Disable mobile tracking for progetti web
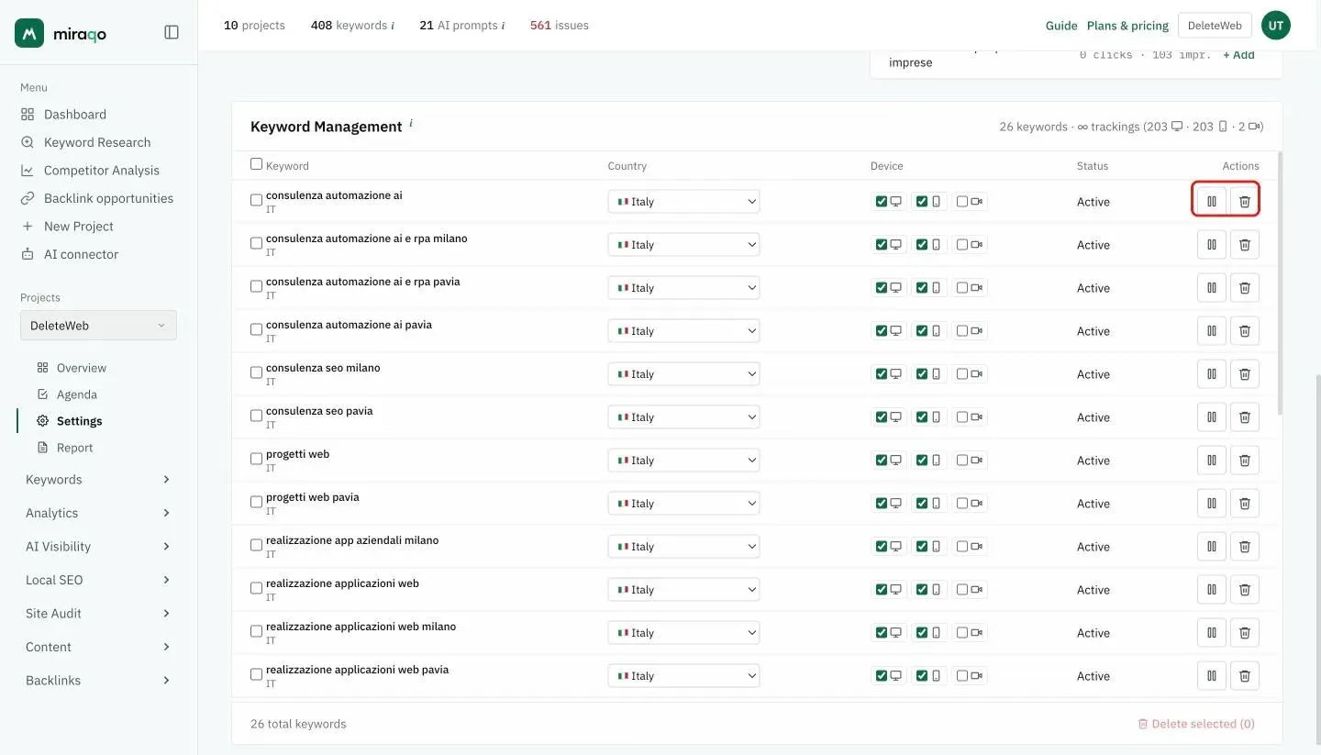Screen dimensions: 1321x755 (x=922, y=461)
